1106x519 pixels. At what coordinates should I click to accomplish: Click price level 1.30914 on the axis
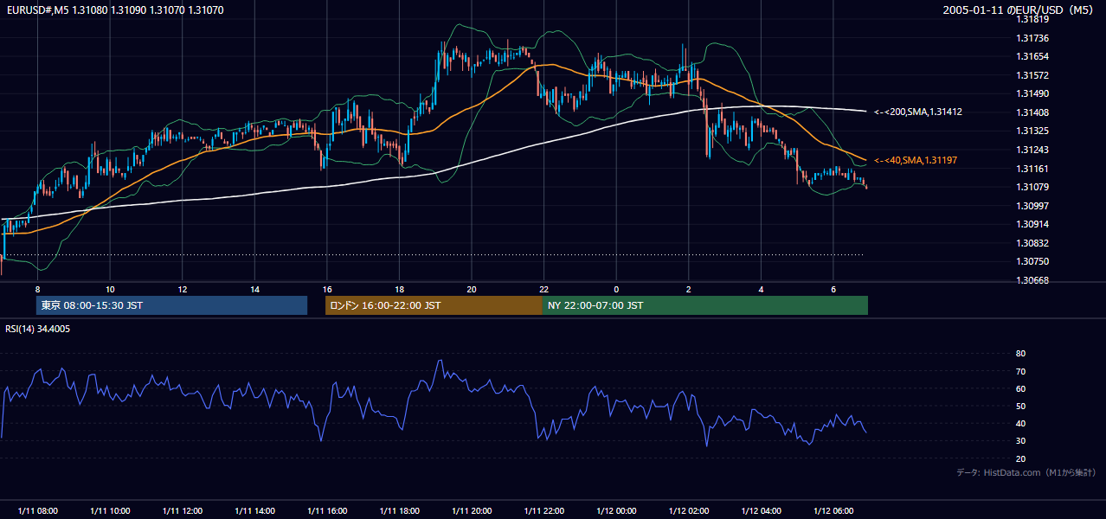tap(1032, 224)
